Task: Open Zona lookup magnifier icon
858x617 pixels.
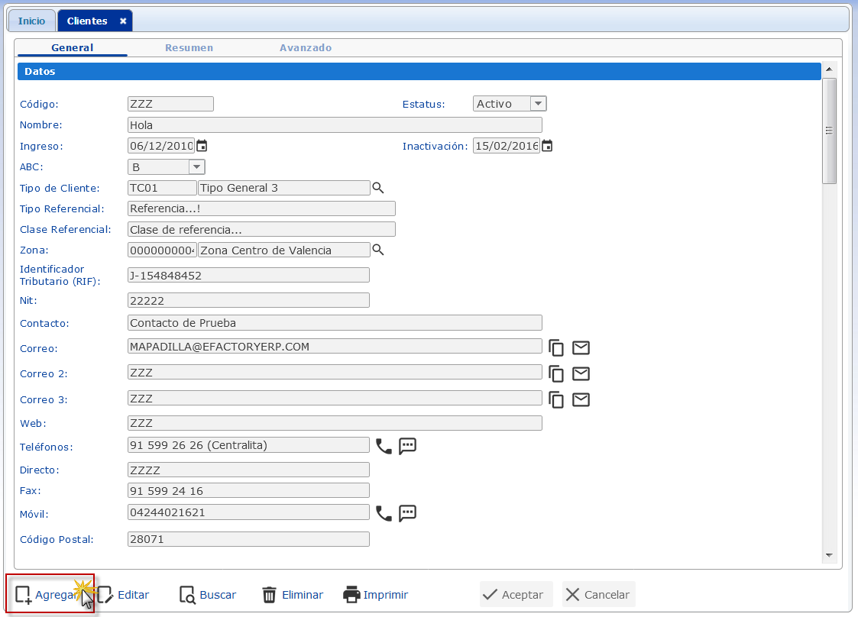Action: 377,250
